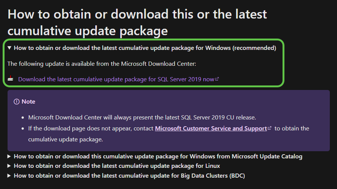Collapse the Windows (recommended) section triangle
Viewport: 337px width, 189px height.
[9, 48]
